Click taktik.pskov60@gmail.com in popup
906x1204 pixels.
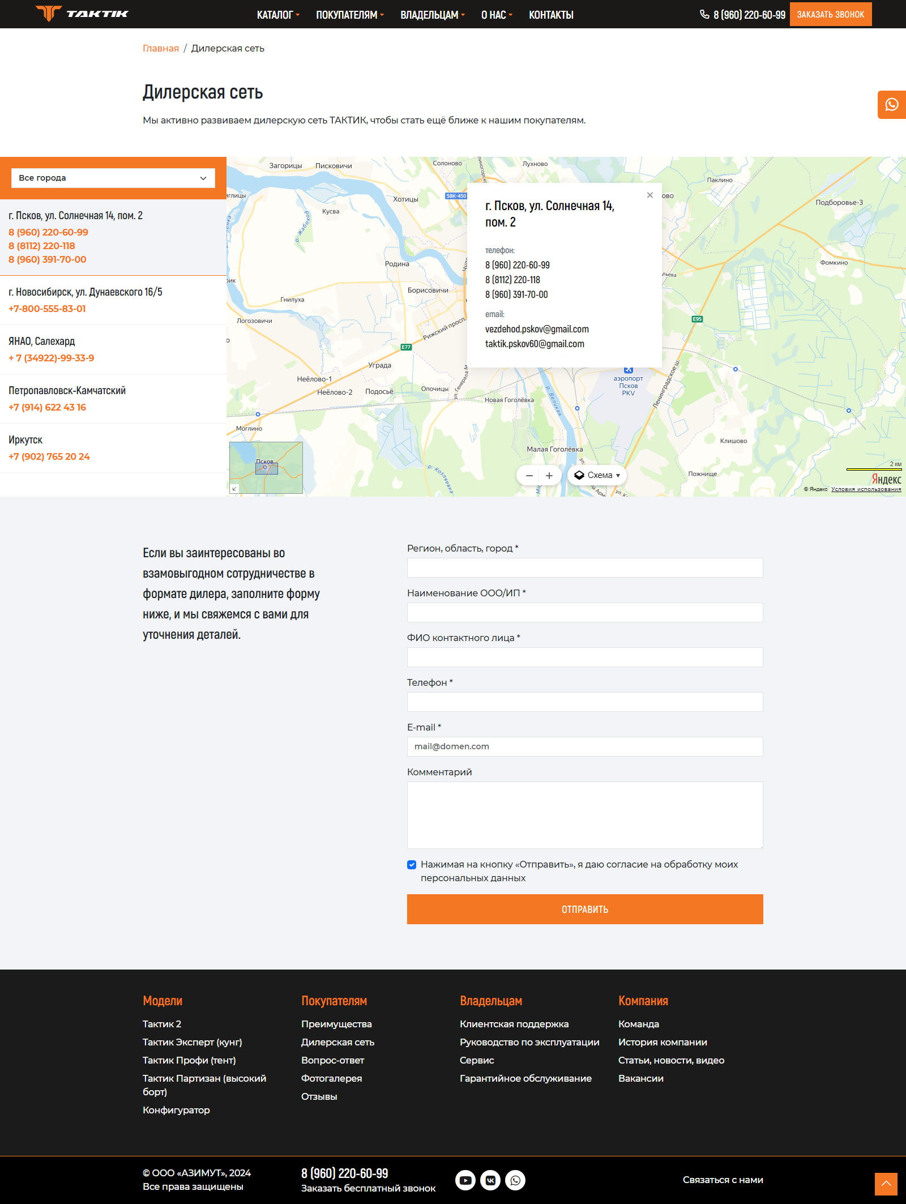coord(535,344)
